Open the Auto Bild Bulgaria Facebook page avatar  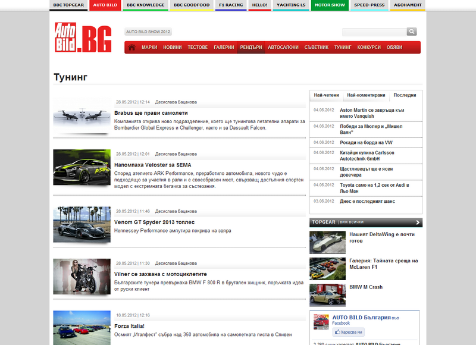[x=321, y=322]
